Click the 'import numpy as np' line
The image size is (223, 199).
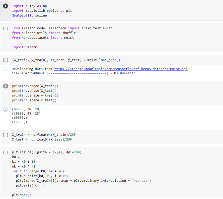click(x=29, y=6)
